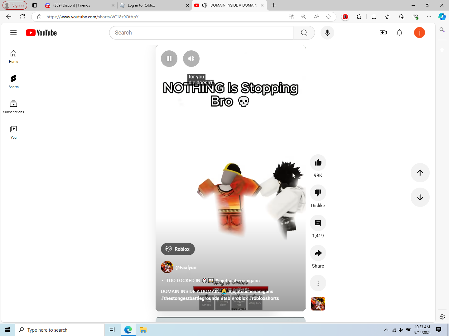Add this page to favorites star

pos(329,17)
